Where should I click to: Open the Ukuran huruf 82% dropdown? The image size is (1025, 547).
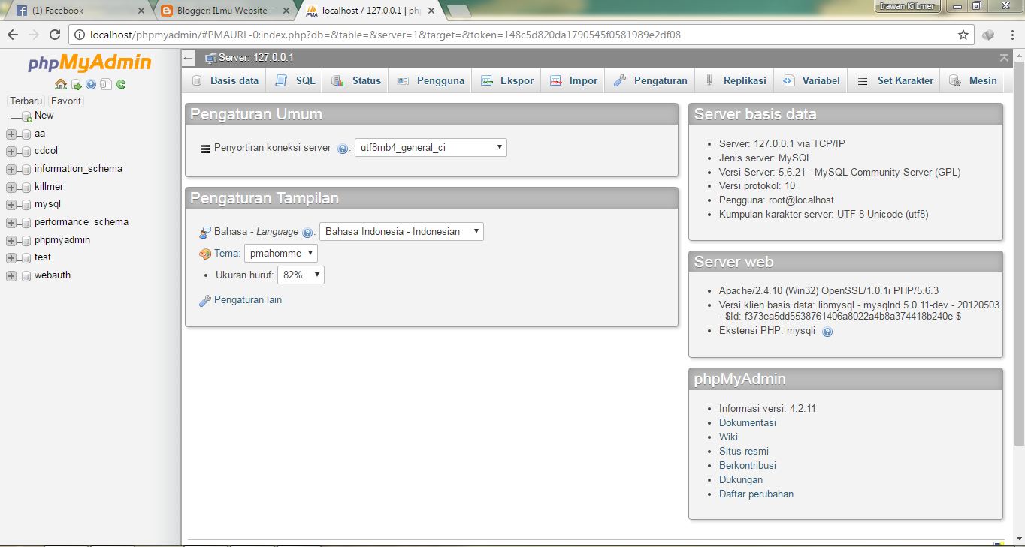tap(301, 275)
